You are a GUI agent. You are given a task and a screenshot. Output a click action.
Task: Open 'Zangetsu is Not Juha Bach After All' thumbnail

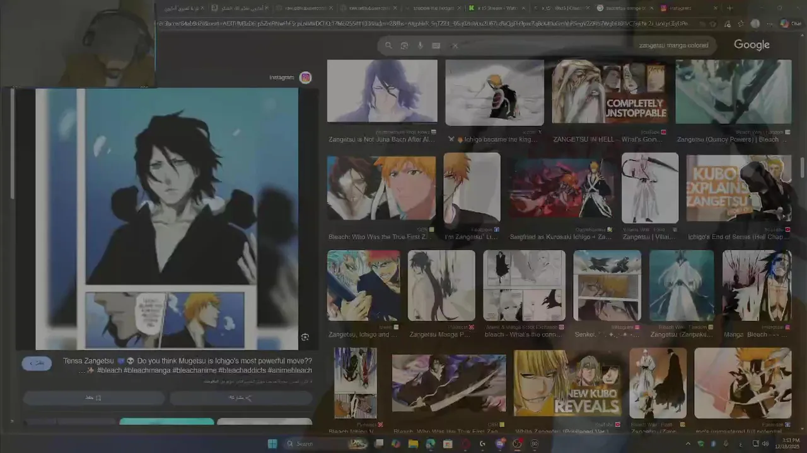pos(382,91)
